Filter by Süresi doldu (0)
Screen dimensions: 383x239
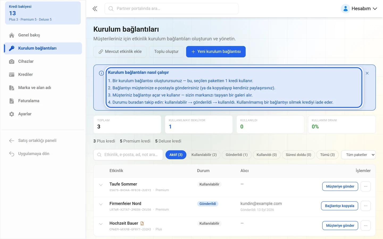click(x=298, y=155)
